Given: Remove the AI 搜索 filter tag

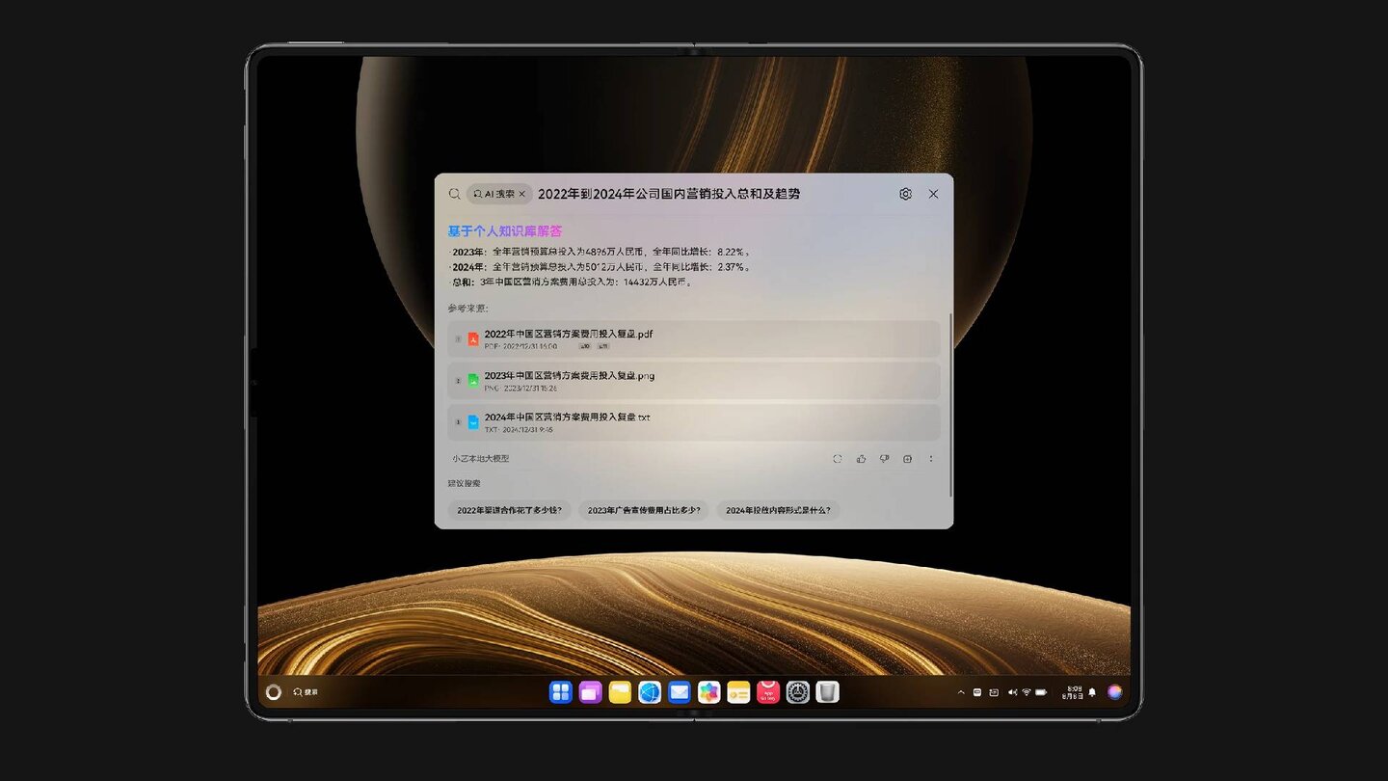Looking at the screenshot, I should point(520,194).
